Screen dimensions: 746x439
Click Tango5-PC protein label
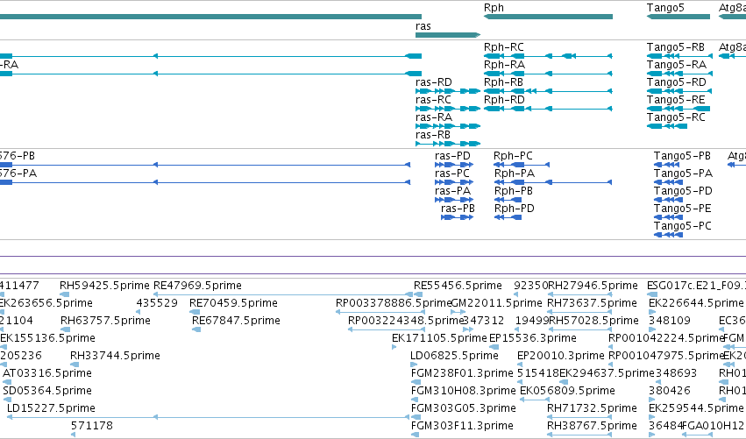pos(682,226)
